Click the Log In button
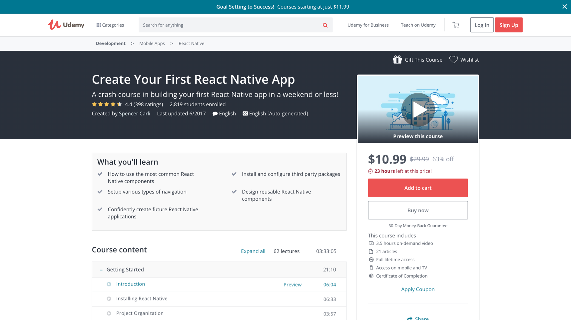The width and height of the screenshot is (571, 320). pyautogui.click(x=482, y=25)
